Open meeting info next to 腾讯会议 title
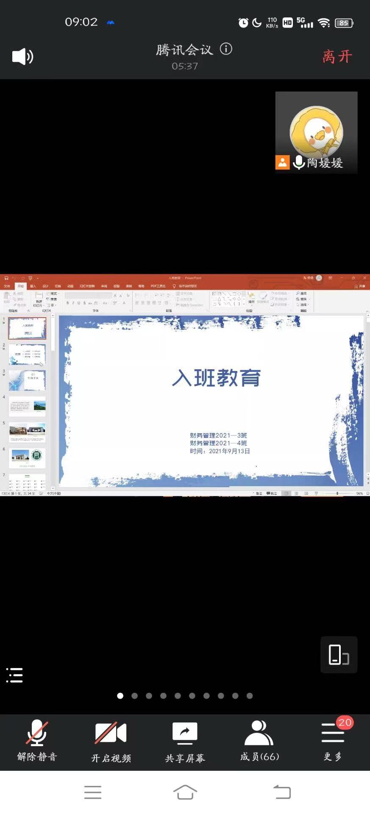370x814 pixels. point(226,49)
